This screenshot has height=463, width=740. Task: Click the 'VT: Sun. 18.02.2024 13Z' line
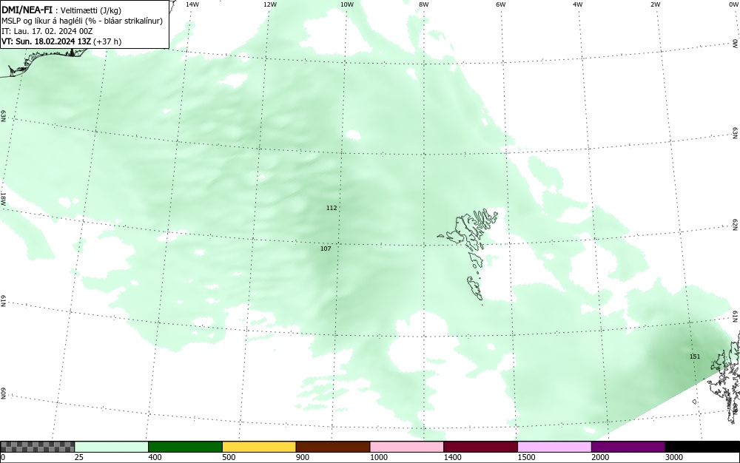(61, 41)
